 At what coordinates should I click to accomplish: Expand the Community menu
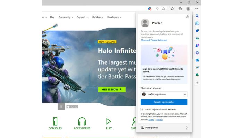pos(66,17)
